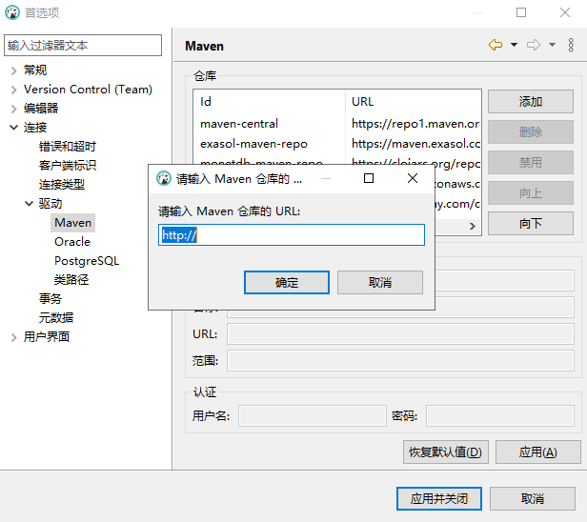Click 删除 repository button
The image size is (587, 522).
click(x=531, y=131)
